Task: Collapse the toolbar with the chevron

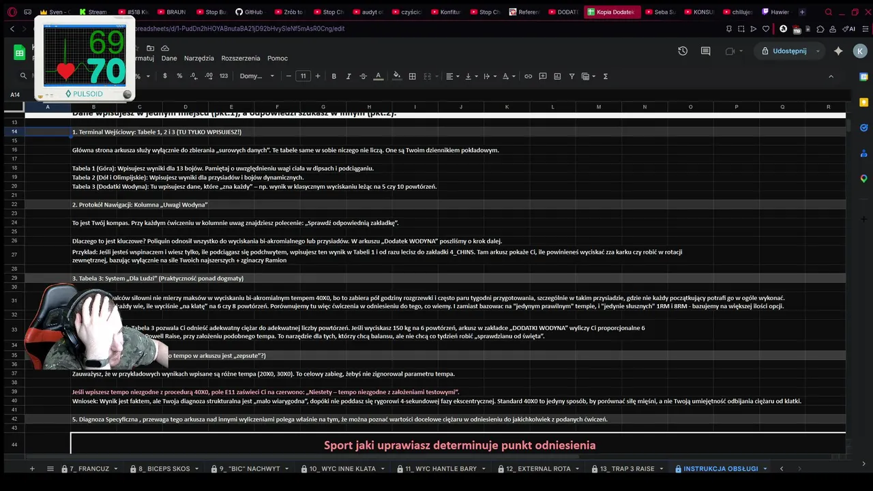Action: pyautogui.click(x=831, y=76)
